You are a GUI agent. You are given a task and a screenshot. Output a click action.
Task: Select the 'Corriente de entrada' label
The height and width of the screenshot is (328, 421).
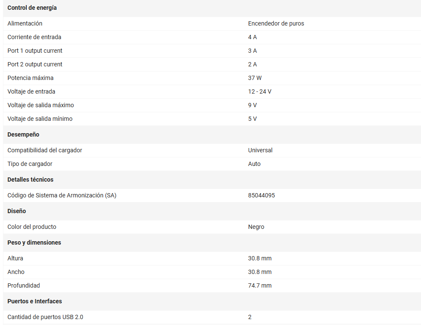(34, 37)
